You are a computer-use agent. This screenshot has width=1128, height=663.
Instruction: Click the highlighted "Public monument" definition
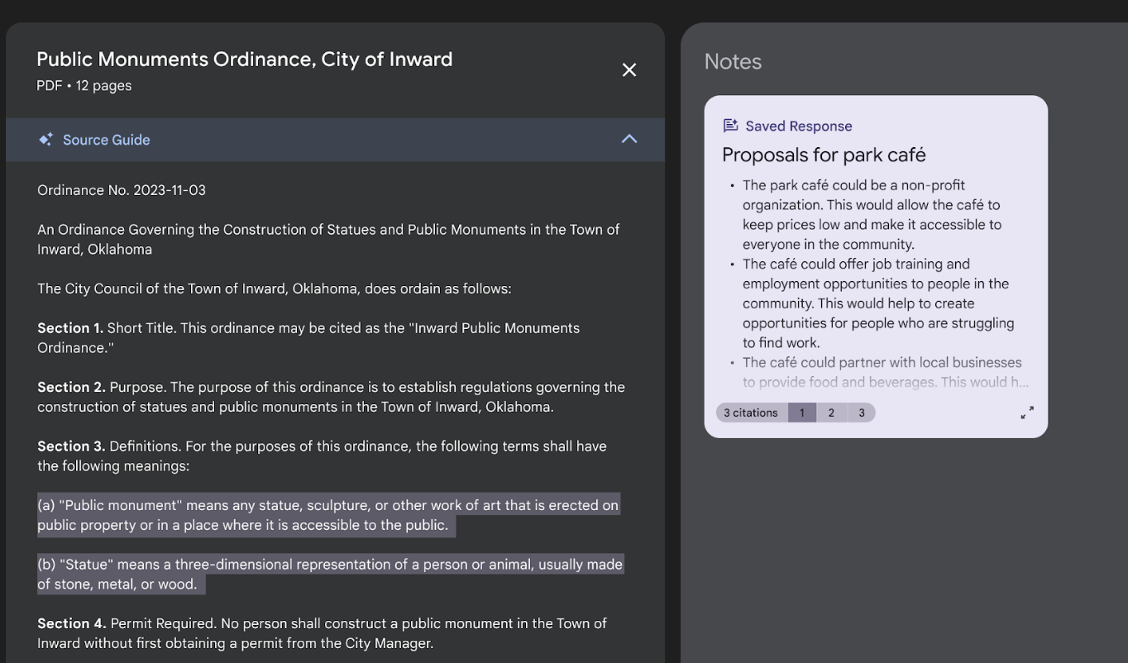click(x=327, y=515)
